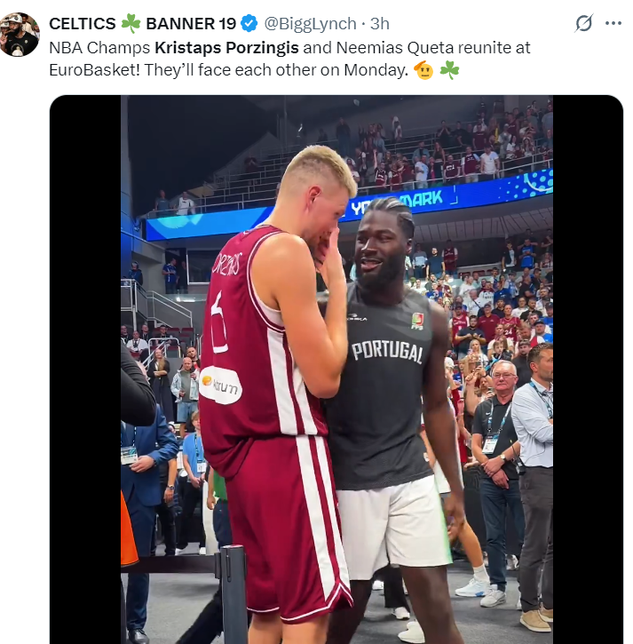Open the CELTICS display name profile link
The width and height of the screenshot is (633, 644).
(83, 24)
